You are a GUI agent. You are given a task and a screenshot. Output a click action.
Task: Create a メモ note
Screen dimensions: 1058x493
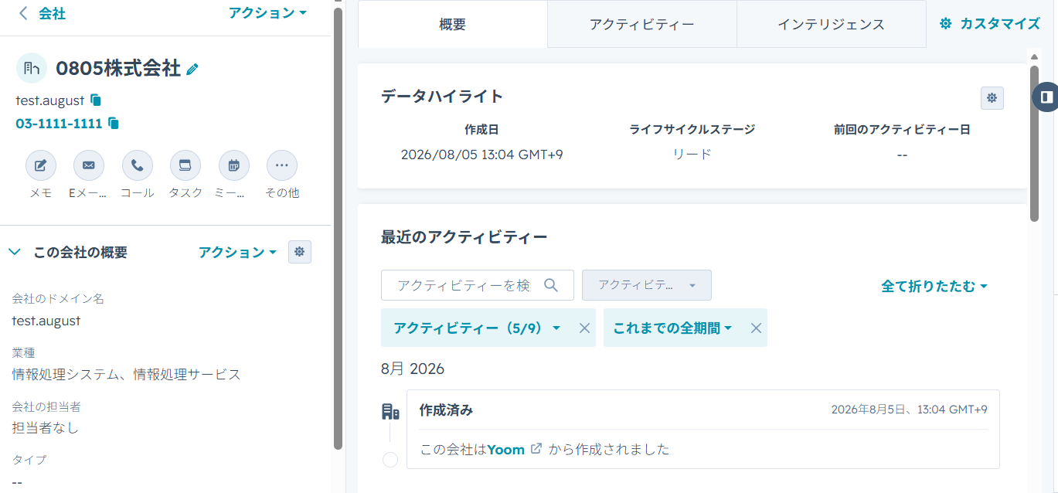click(x=41, y=165)
